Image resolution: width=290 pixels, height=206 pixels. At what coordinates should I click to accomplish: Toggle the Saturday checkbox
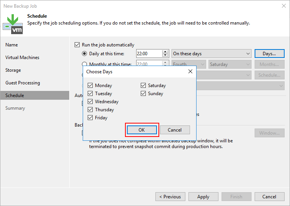pyautogui.click(x=143, y=86)
